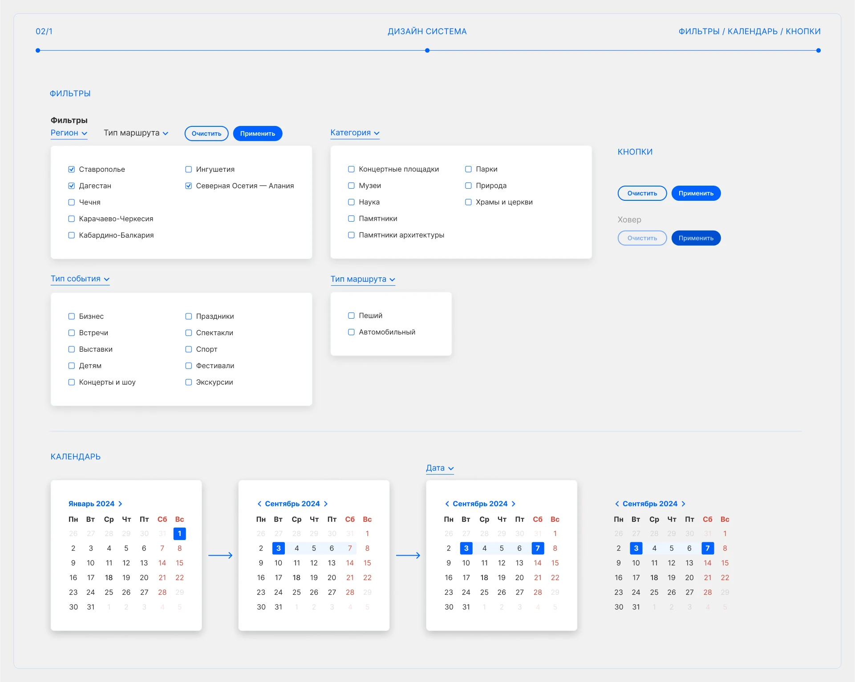Click arrow between first and second calendars
This screenshot has width=855, height=682.
coord(220,555)
